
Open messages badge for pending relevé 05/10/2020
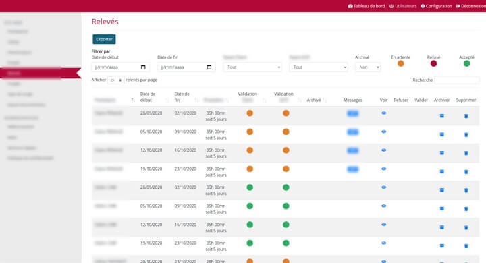[353, 132]
